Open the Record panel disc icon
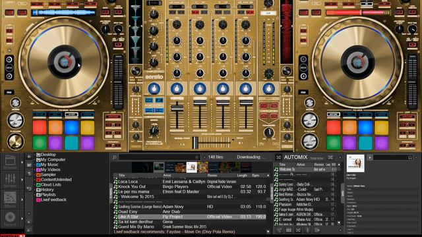This screenshot has width=422, height=237. [11, 217]
